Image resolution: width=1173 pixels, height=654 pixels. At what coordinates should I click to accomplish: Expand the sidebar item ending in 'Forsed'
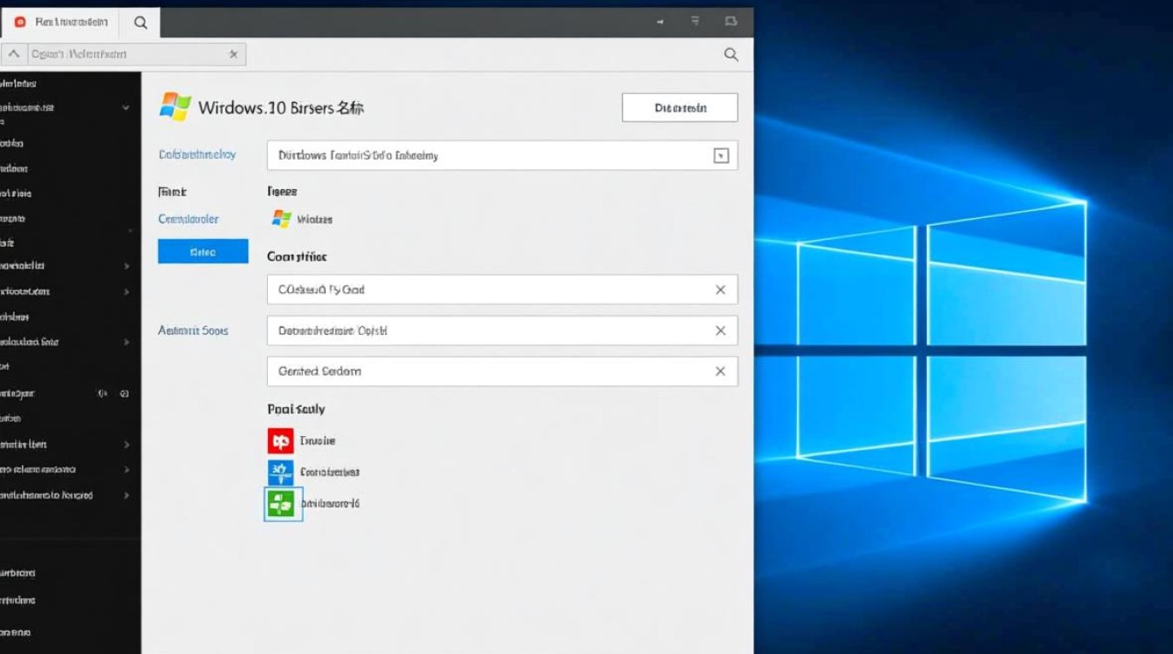point(127,495)
